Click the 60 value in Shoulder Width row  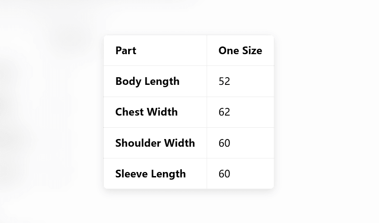(224, 143)
